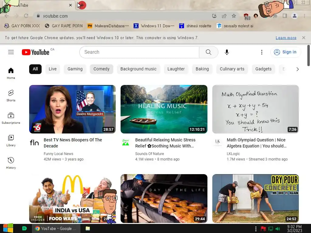Click the red flag Action Center tray icon
This screenshot has height=233, width=311.
[x=263, y=229]
